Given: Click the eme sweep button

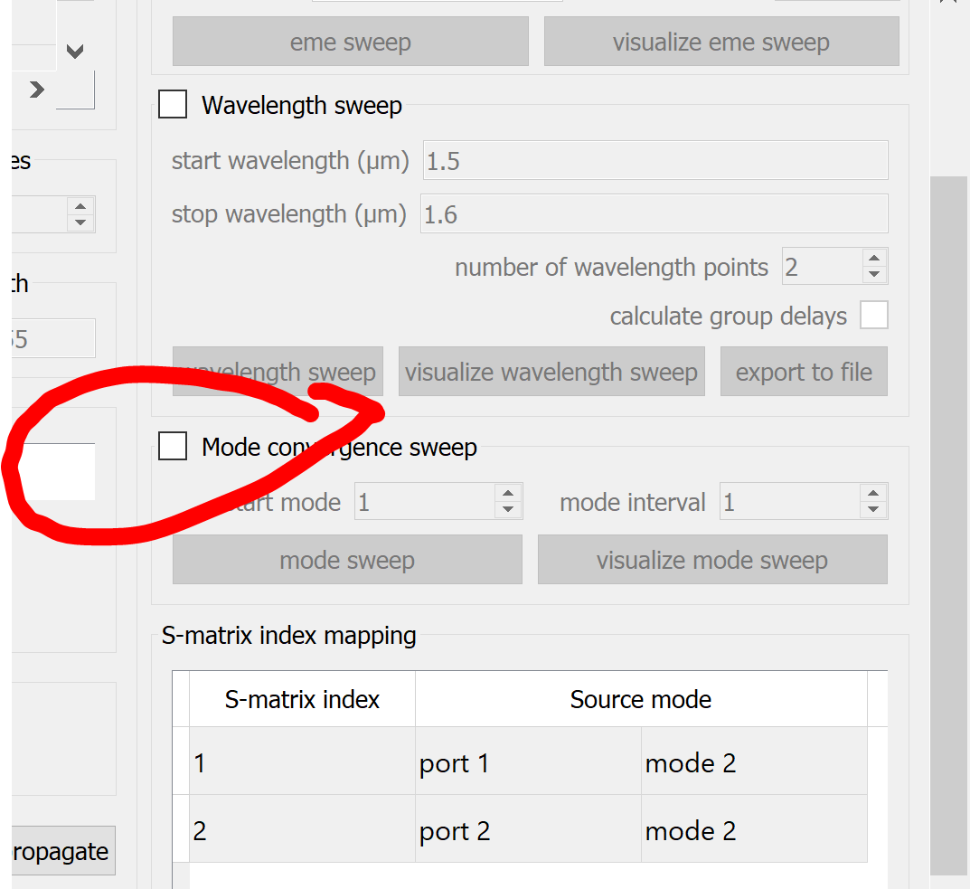Looking at the screenshot, I should 350,42.
